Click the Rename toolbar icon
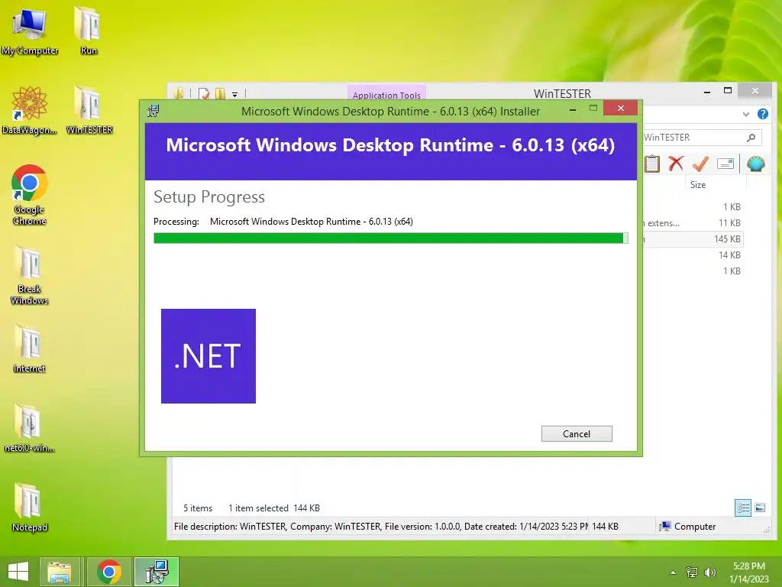This screenshot has height=587, width=782. click(x=725, y=164)
